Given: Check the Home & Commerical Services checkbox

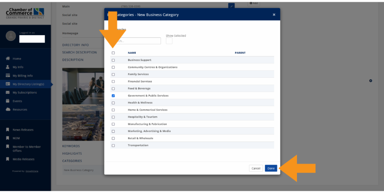Looking at the screenshot, I should coord(113,110).
